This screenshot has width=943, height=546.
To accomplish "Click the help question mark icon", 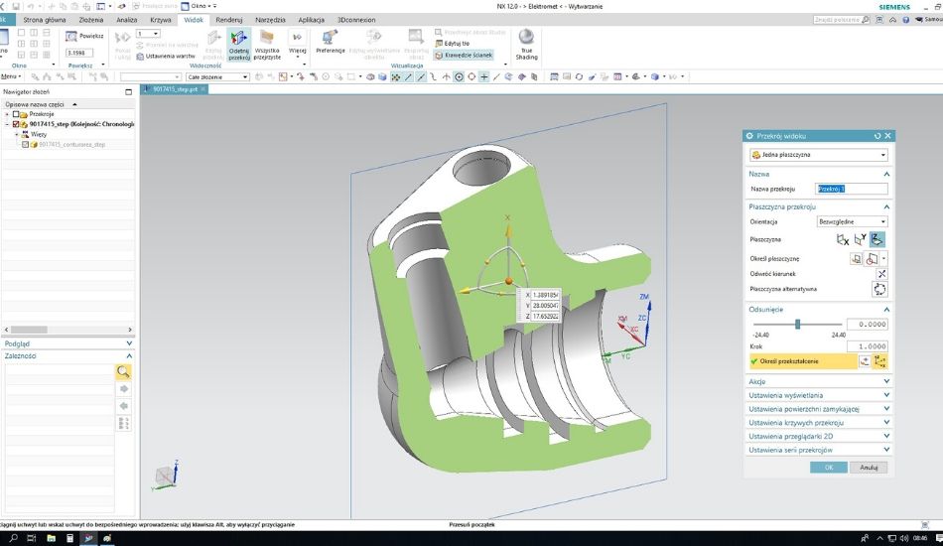I will pyautogui.click(x=905, y=20).
